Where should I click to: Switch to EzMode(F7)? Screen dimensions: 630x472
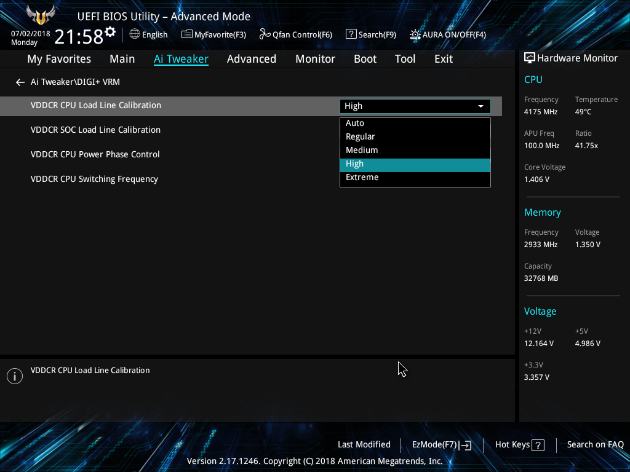[x=442, y=445]
